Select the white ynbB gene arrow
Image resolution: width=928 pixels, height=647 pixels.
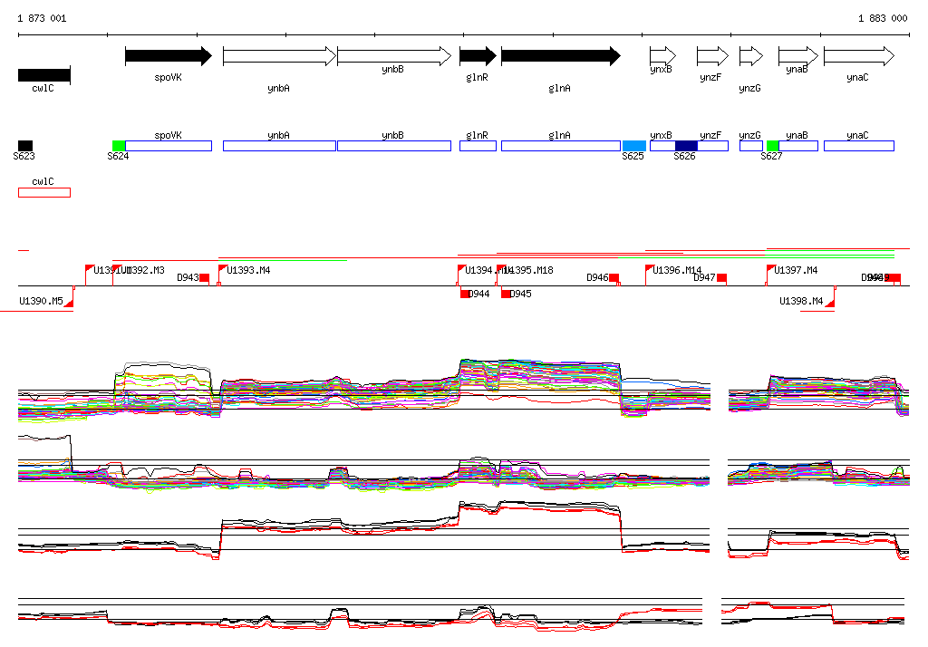point(393,56)
